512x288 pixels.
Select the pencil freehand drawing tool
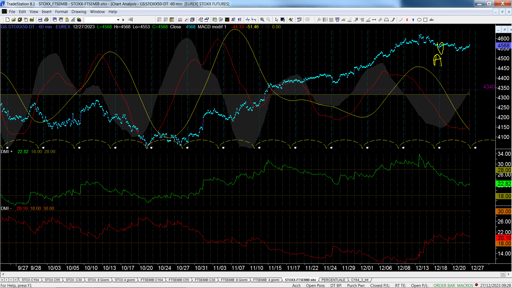[x=393, y=20]
